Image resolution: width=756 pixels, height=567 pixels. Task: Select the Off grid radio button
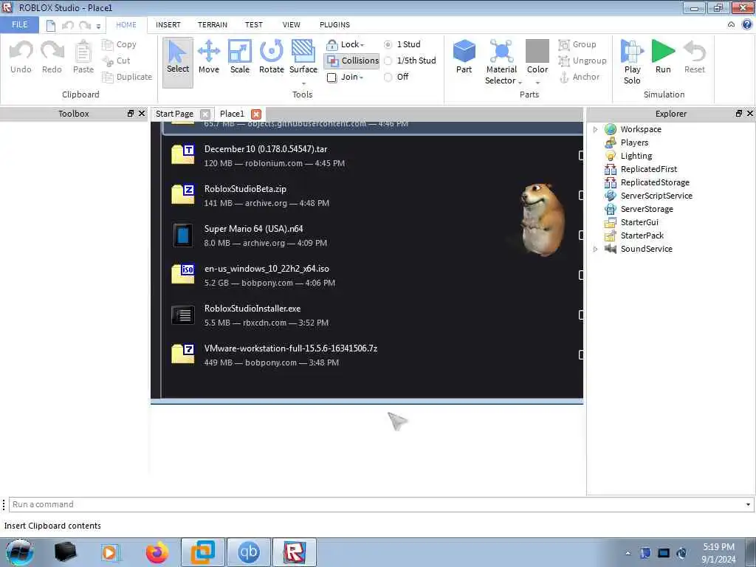click(x=388, y=77)
